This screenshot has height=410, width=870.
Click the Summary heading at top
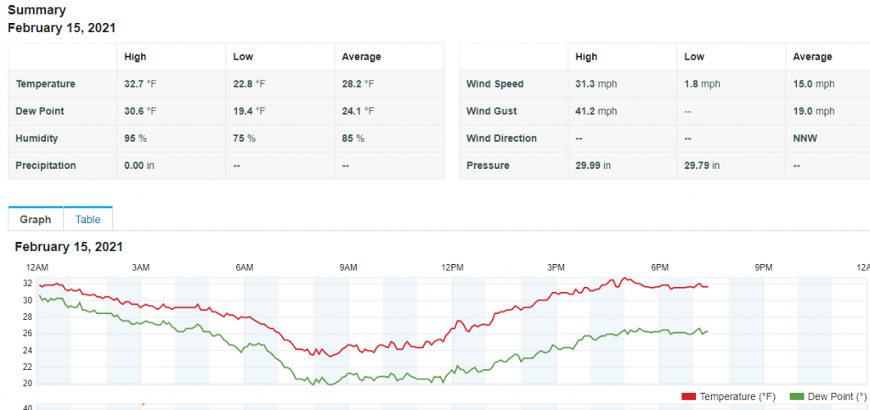coord(37,10)
